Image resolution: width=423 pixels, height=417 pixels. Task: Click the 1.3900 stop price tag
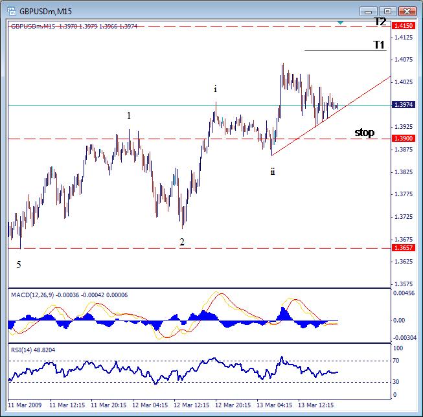[404, 139]
